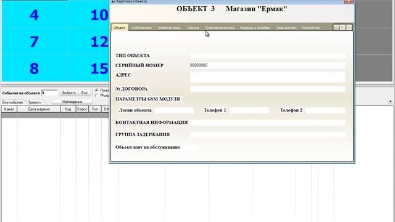Select the lower Фильтр radio button

(x=97, y=96)
